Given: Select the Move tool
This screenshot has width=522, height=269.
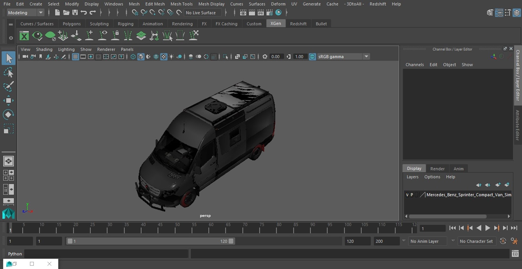Looking at the screenshot, I should coord(8,100).
